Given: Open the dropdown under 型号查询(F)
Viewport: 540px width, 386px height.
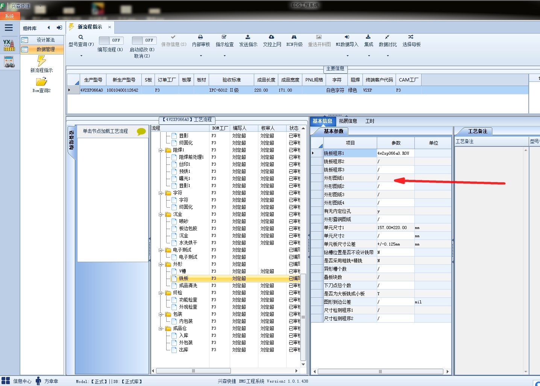Looking at the screenshot, I should pyautogui.click(x=81, y=56).
